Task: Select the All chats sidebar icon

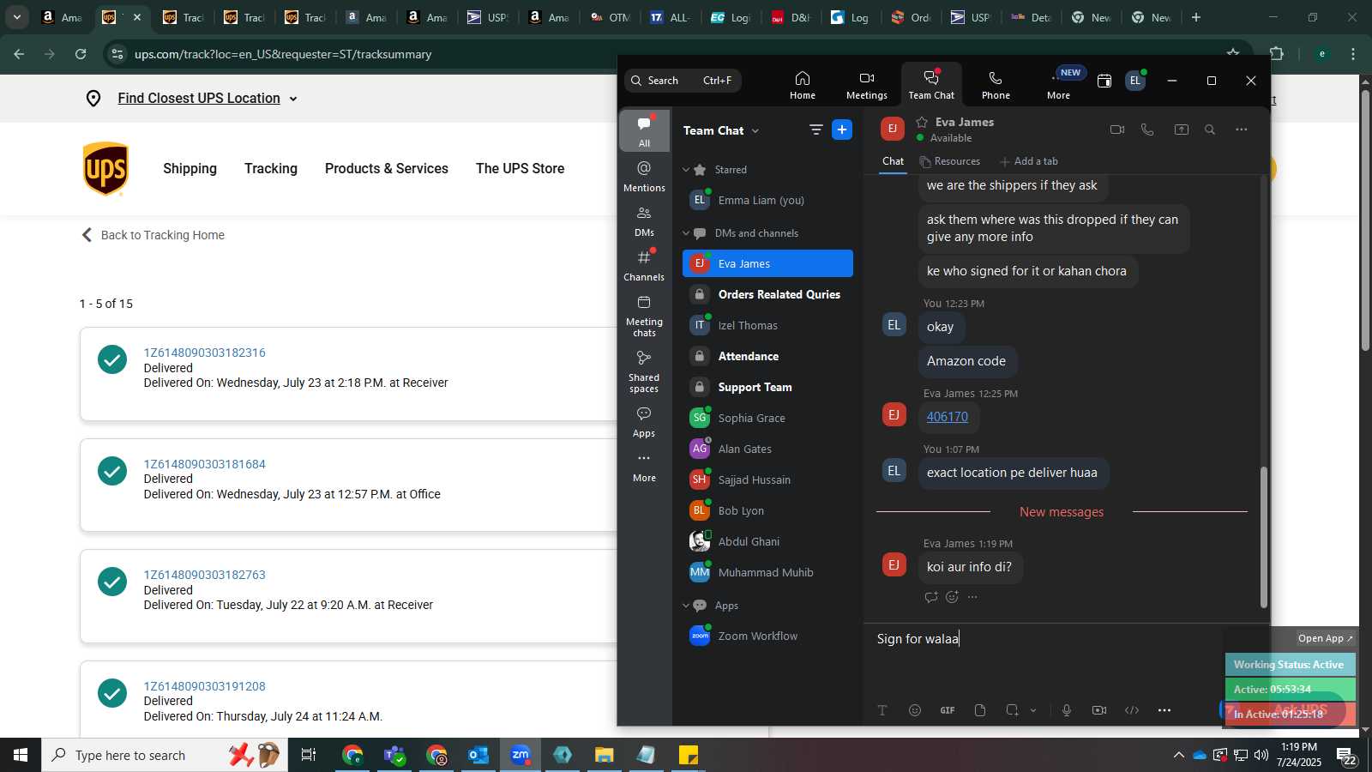Action: [x=644, y=130]
